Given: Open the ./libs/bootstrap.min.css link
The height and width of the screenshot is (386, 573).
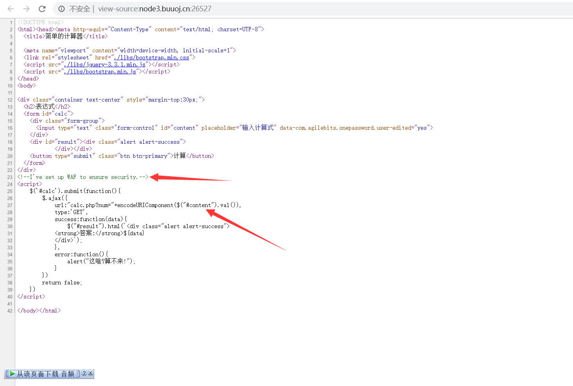Looking at the screenshot, I should (x=152, y=57).
